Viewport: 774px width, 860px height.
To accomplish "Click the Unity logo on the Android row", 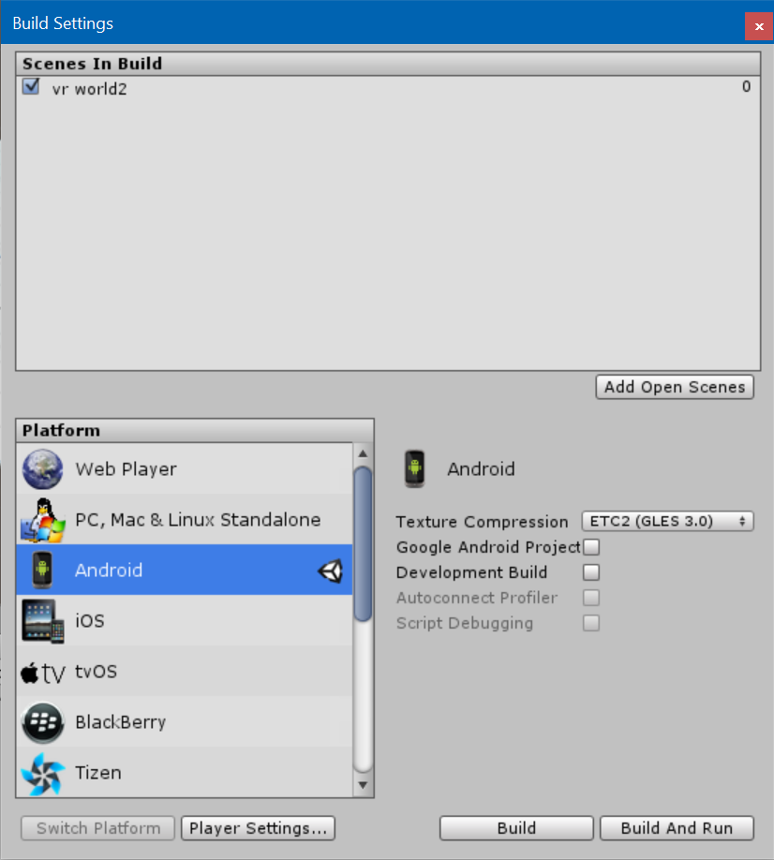I will click(330, 571).
